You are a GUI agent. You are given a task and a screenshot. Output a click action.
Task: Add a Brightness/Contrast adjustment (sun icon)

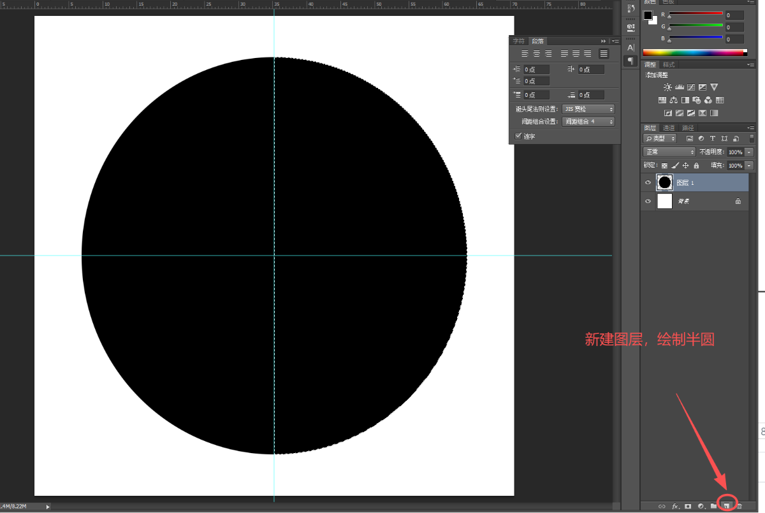(x=667, y=87)
